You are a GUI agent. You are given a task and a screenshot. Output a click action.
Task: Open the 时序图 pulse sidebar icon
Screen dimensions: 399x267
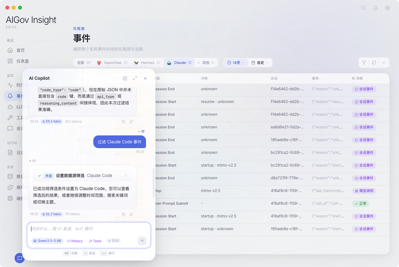point(10,85)
